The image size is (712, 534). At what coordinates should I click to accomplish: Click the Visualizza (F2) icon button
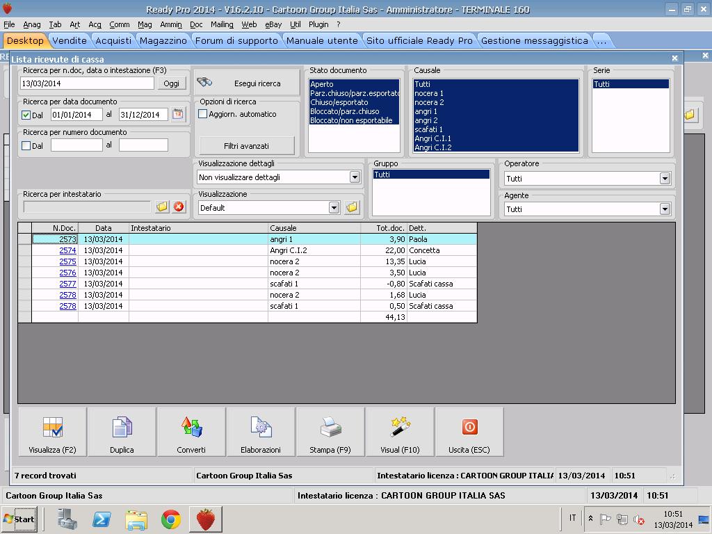pyautogui.click(x=53, y=432)
